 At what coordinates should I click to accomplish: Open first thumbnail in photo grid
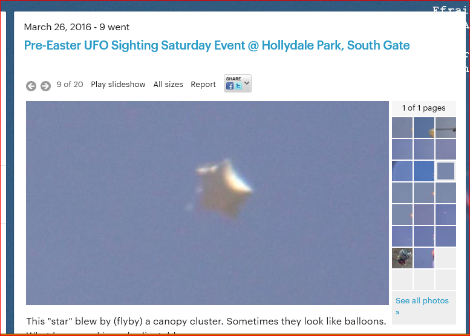tap(402, 128)
